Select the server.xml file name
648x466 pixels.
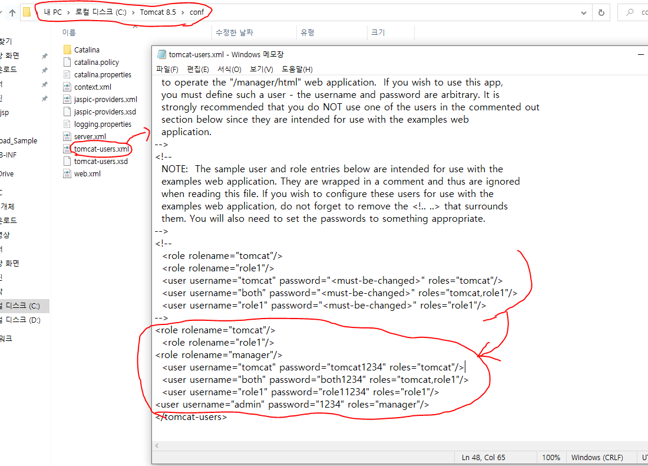[90, 137]
